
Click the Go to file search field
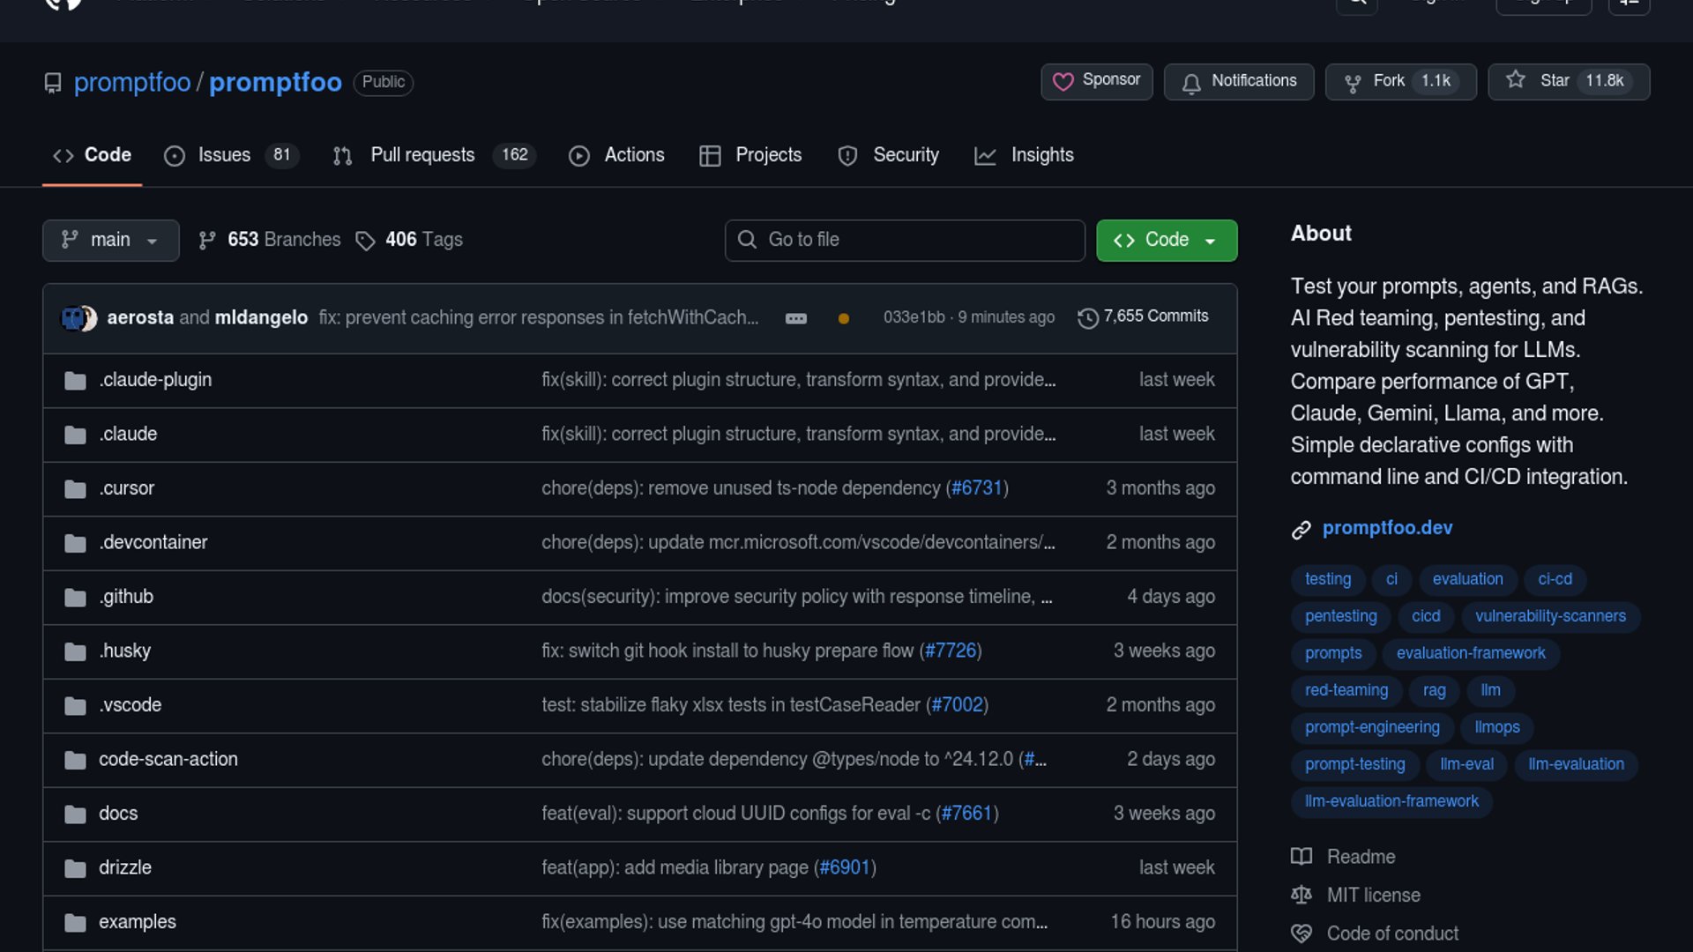(905, 240)
